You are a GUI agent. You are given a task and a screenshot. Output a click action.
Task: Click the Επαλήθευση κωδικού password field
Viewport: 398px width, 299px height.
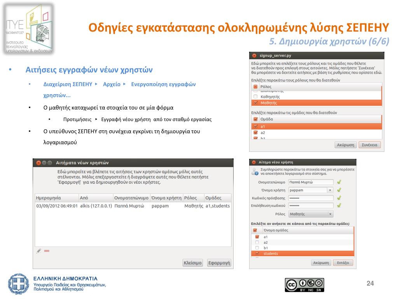click(x=311, y=206)
